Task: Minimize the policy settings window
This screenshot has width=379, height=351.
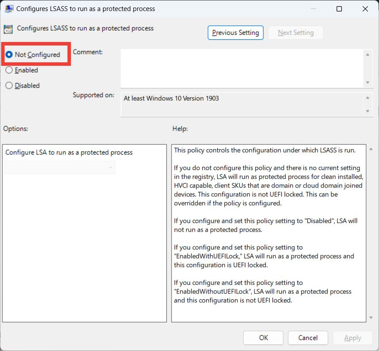Action: (x=314, y=8)
